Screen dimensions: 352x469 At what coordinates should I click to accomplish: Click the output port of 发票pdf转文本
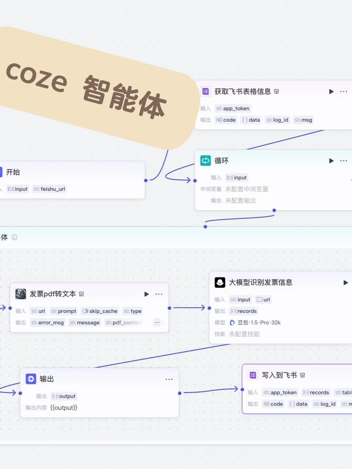click(170, 308)
